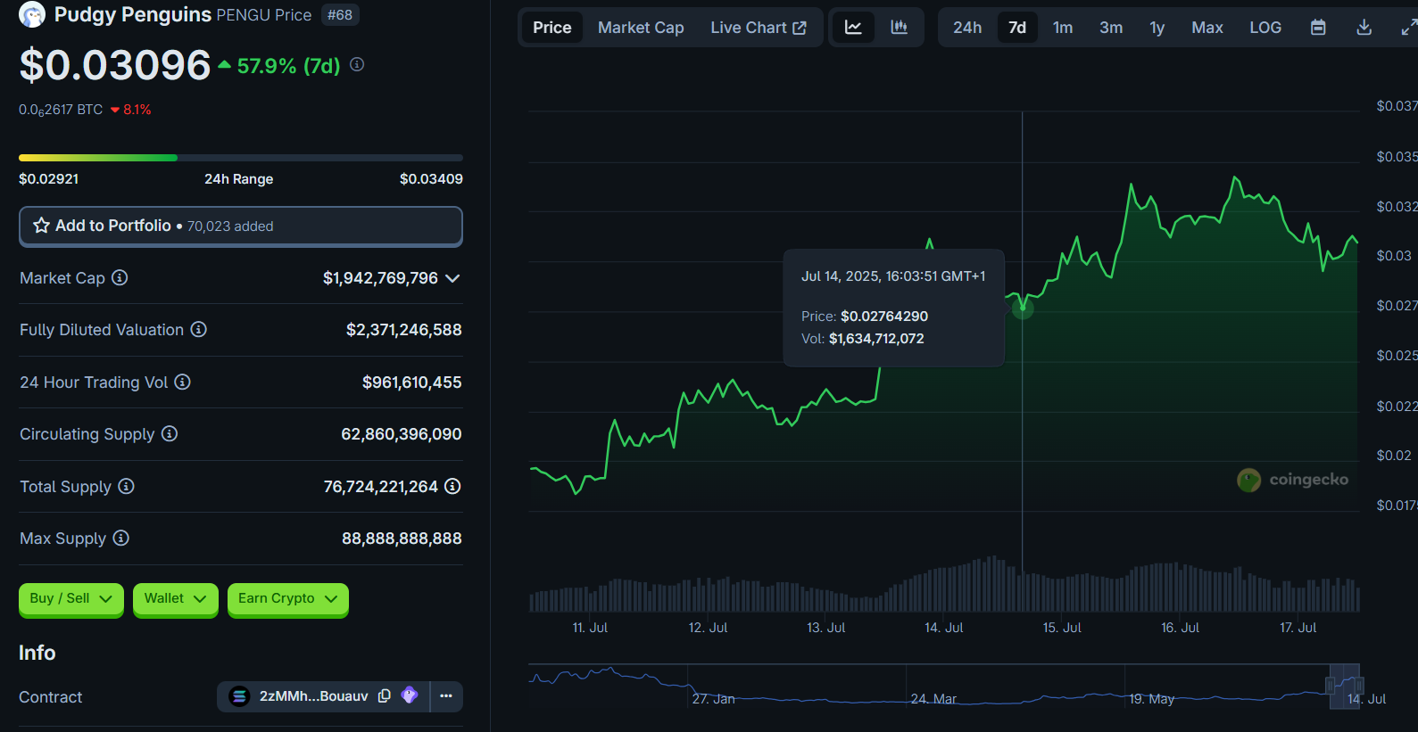Switch to candlestick chart view icon

pyautogui.click(x=899, y=28)
